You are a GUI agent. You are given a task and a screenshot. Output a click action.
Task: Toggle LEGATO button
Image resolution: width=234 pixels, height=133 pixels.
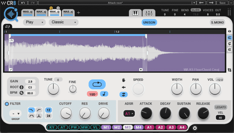[x=221, y=107]
